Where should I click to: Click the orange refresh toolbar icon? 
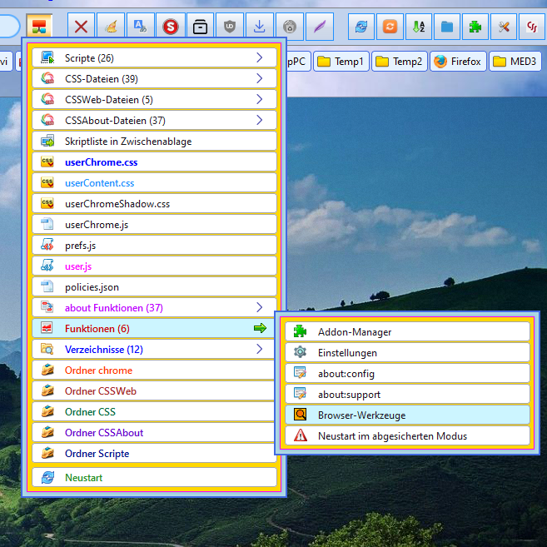pos(390,27)
